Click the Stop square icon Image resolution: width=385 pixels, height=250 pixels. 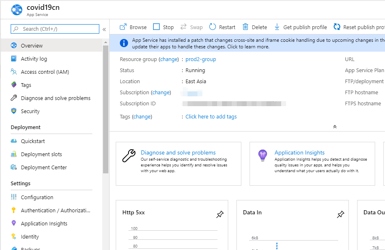[156, 27]
